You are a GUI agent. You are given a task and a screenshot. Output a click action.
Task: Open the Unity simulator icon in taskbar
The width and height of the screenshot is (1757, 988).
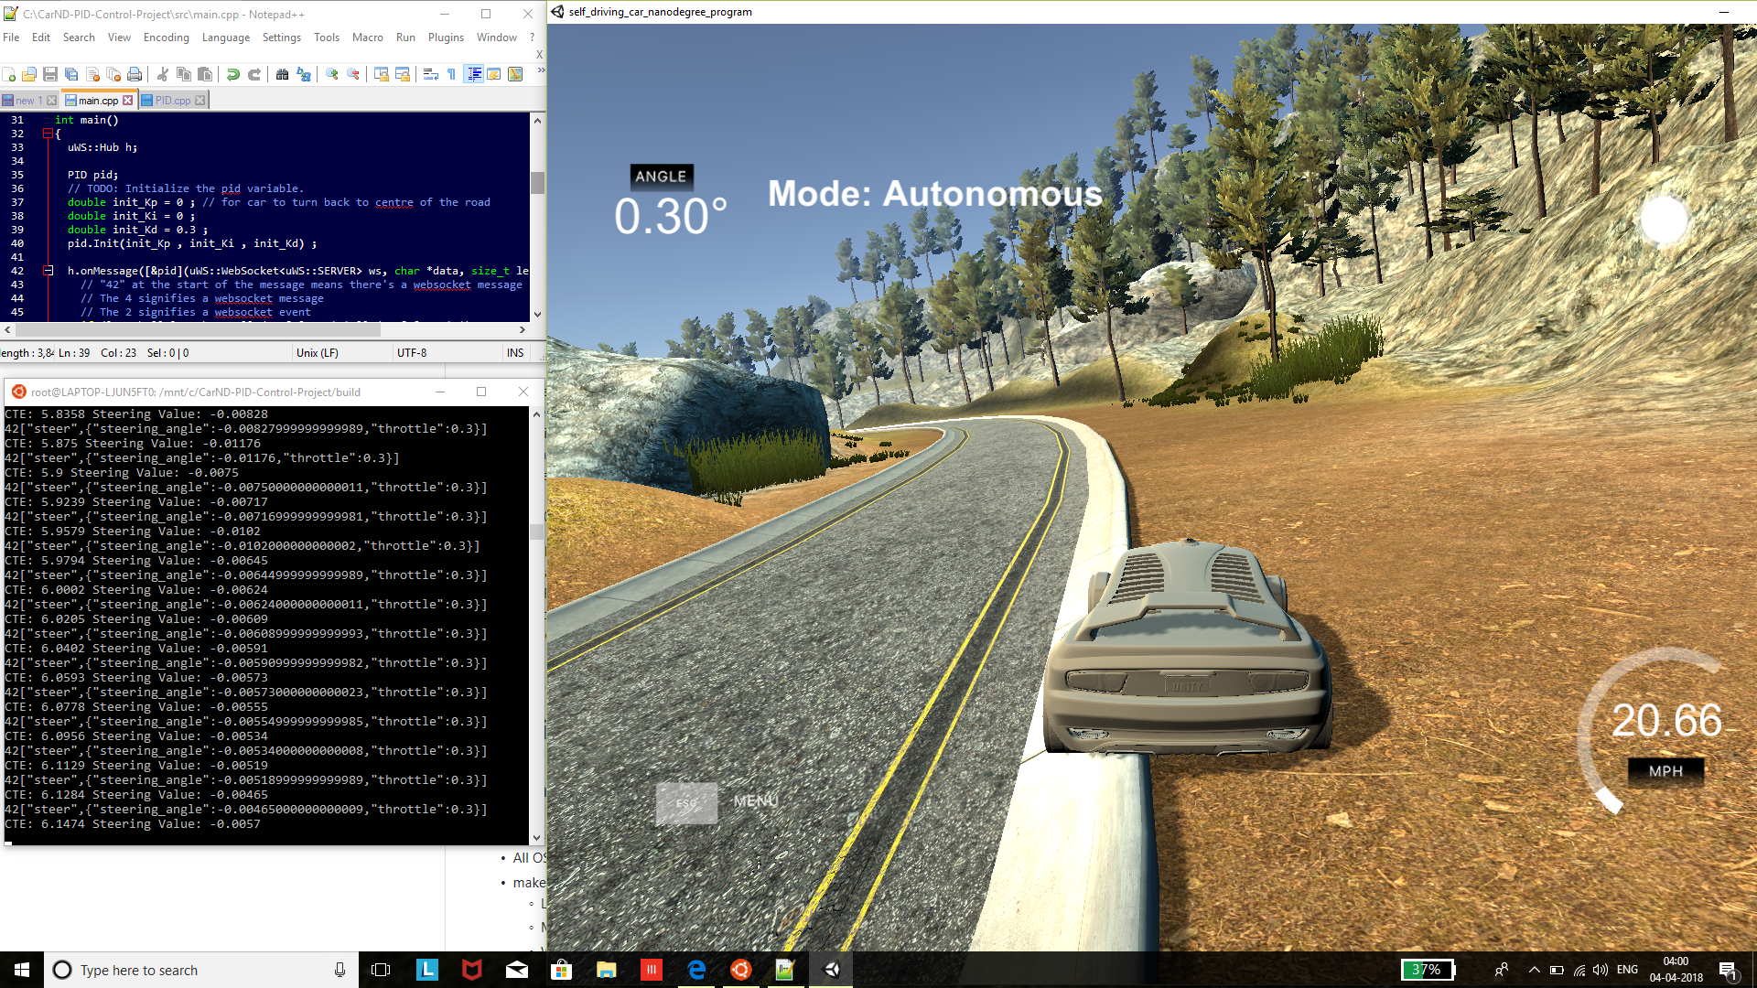831,970
